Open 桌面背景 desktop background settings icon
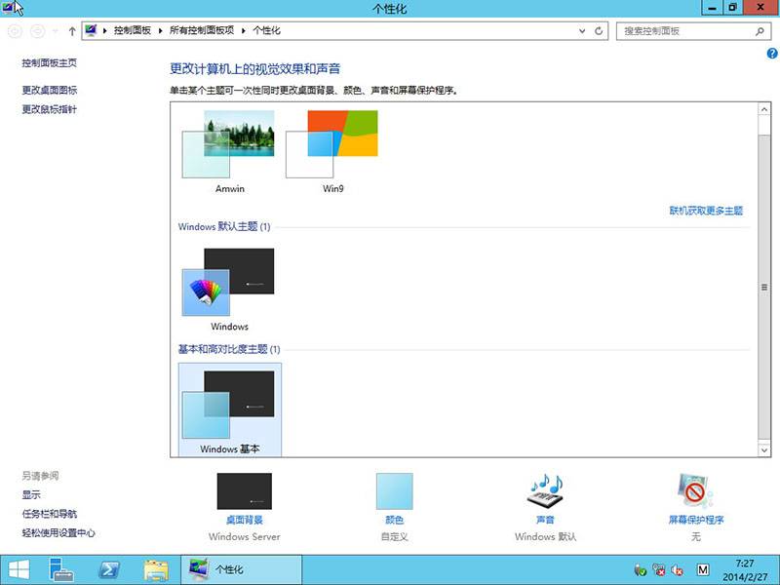This screenshot has height=585, width=780. click(245, 491)
